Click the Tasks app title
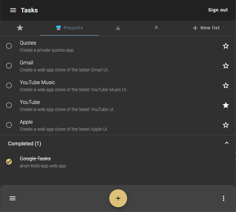 [29, 10]
